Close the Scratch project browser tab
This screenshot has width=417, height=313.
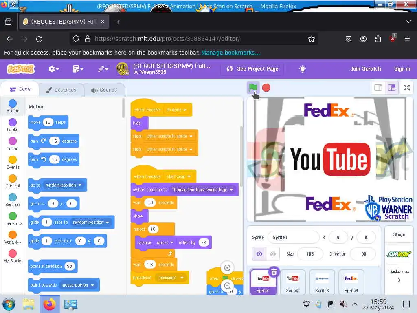pos(102,22)
